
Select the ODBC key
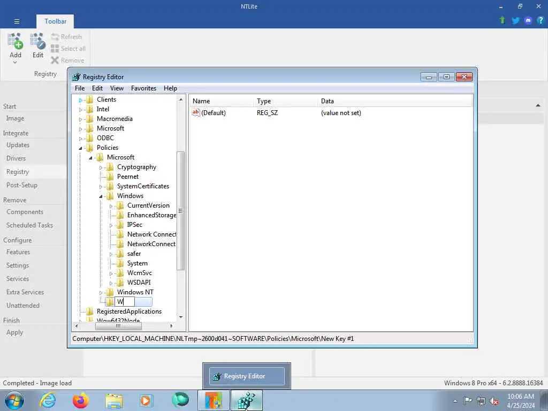click(x=105, y=138)
